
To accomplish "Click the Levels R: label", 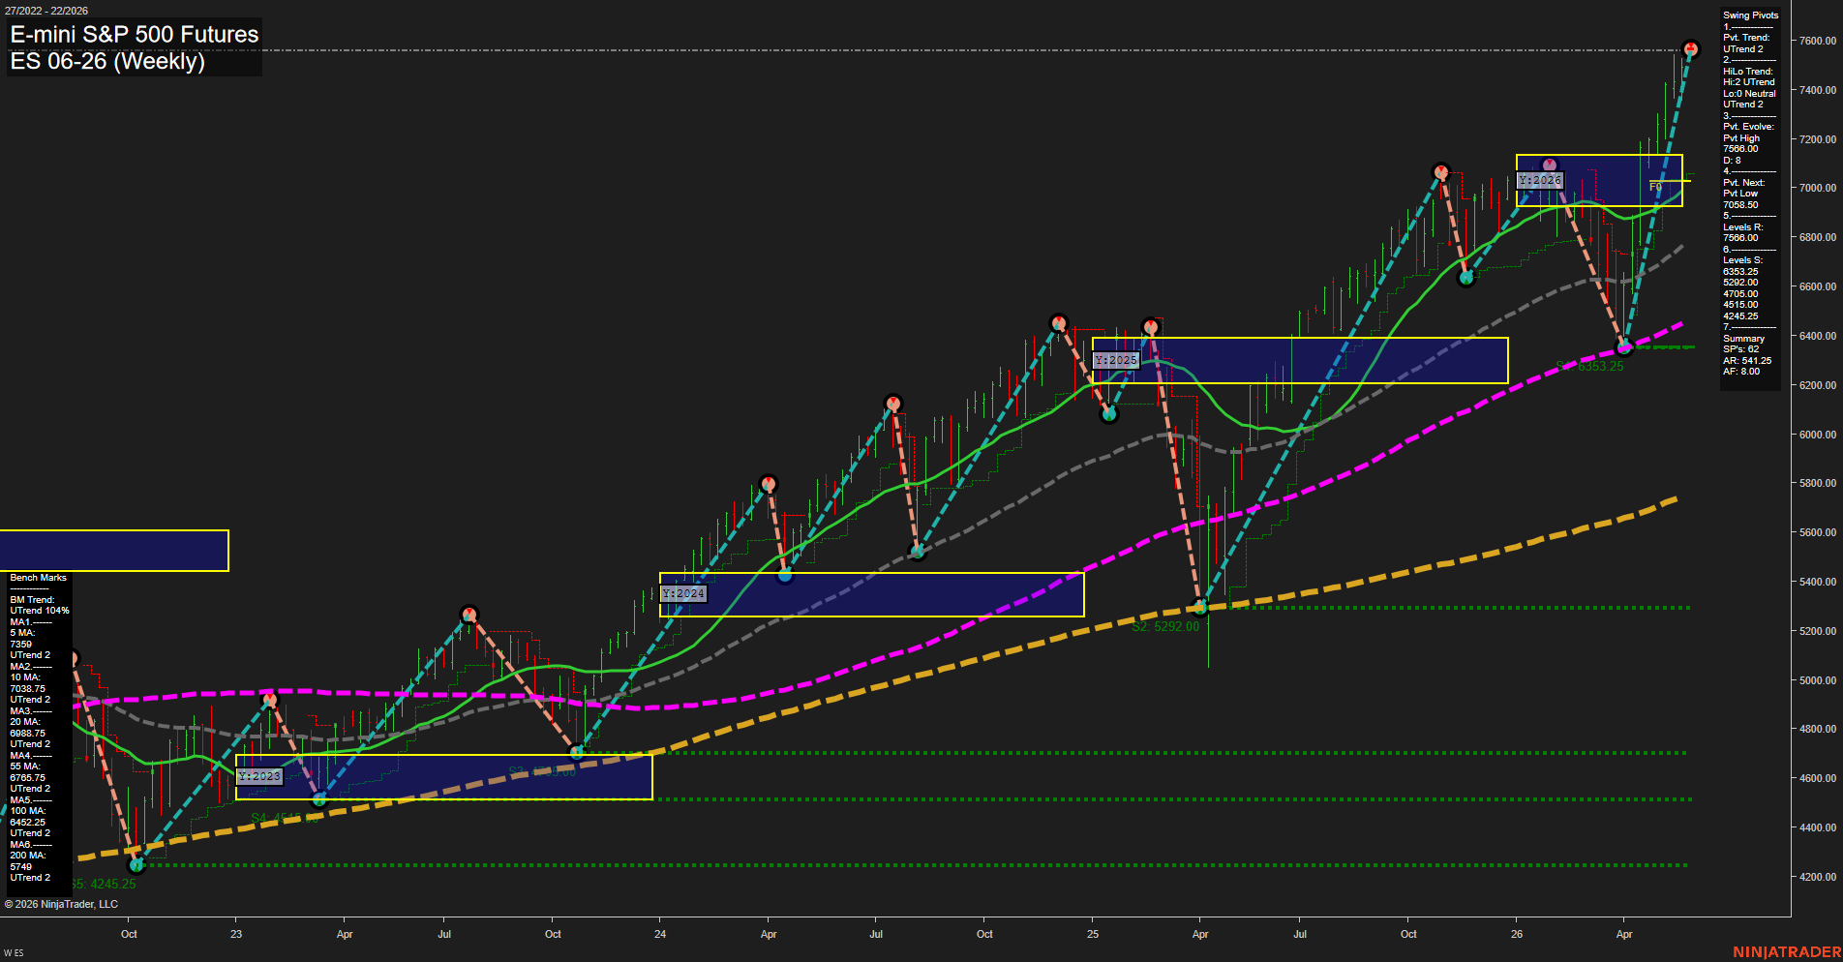I will (x=1742, y=227).
